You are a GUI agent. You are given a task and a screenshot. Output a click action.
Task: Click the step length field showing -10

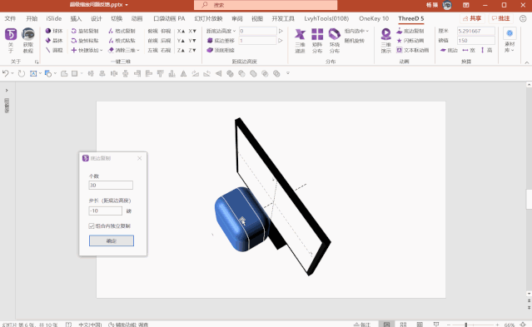tap(105, 211)
